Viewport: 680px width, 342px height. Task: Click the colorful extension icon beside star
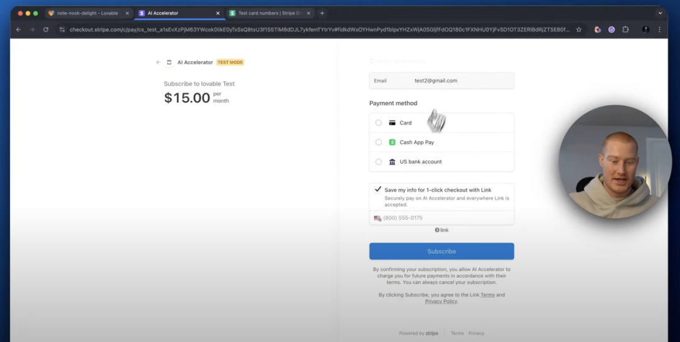click(x=598, y=30)
